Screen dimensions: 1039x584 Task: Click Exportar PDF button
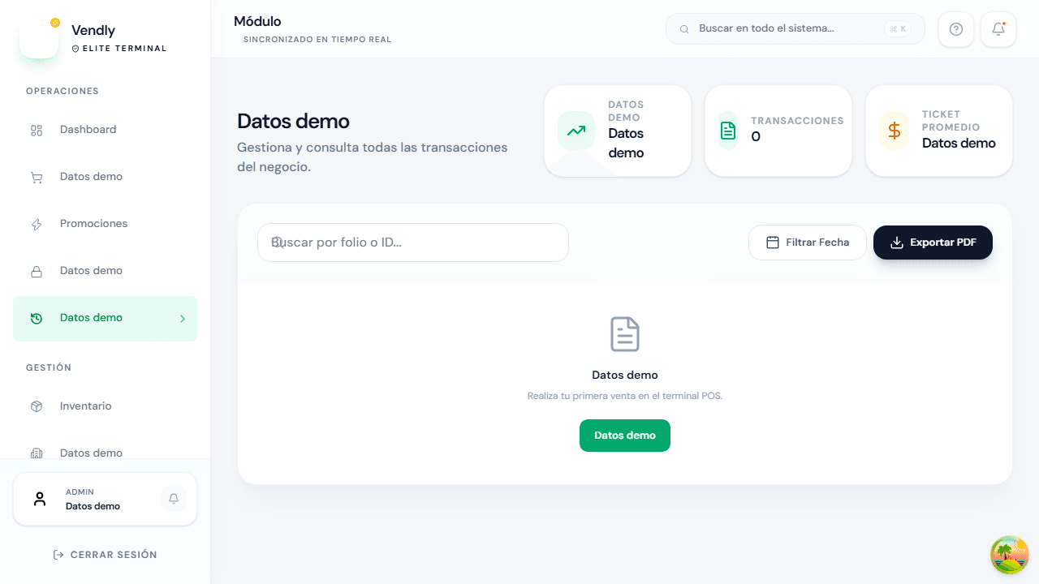[933, 243]
